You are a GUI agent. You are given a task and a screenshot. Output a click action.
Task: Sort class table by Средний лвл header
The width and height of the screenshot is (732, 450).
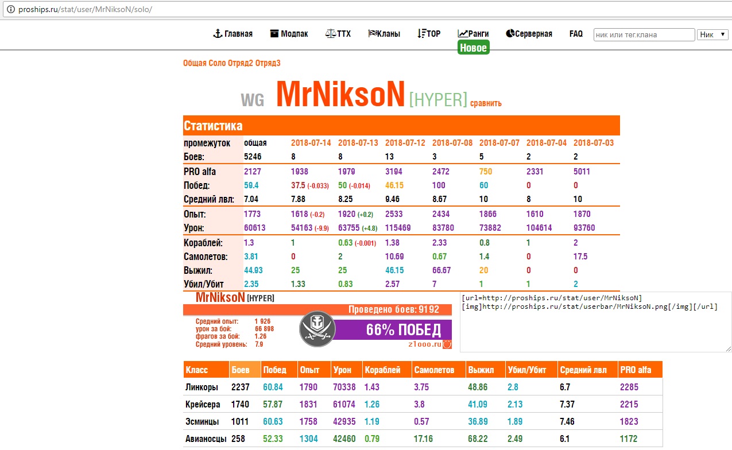coord(588,370)
